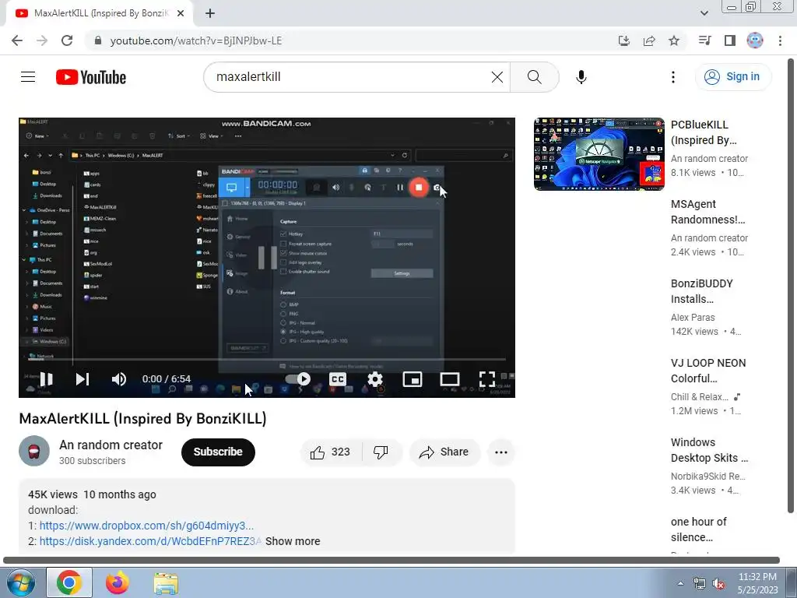Open the dropbox download link
This screenshot has width=797, height=598.
(146, 526)
